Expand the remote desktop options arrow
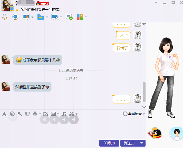 [61, 17]
